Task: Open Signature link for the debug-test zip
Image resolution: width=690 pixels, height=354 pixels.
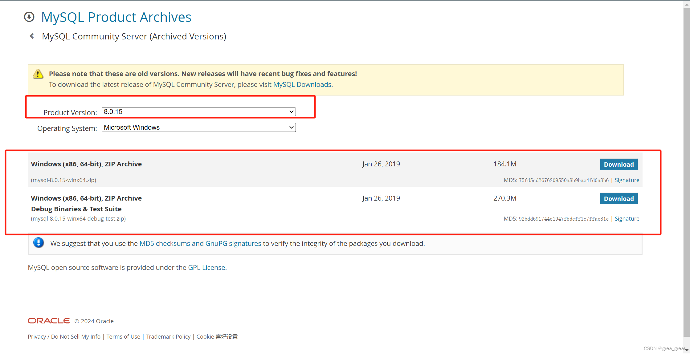Action: pyautogui.click(x=627, y=219)
